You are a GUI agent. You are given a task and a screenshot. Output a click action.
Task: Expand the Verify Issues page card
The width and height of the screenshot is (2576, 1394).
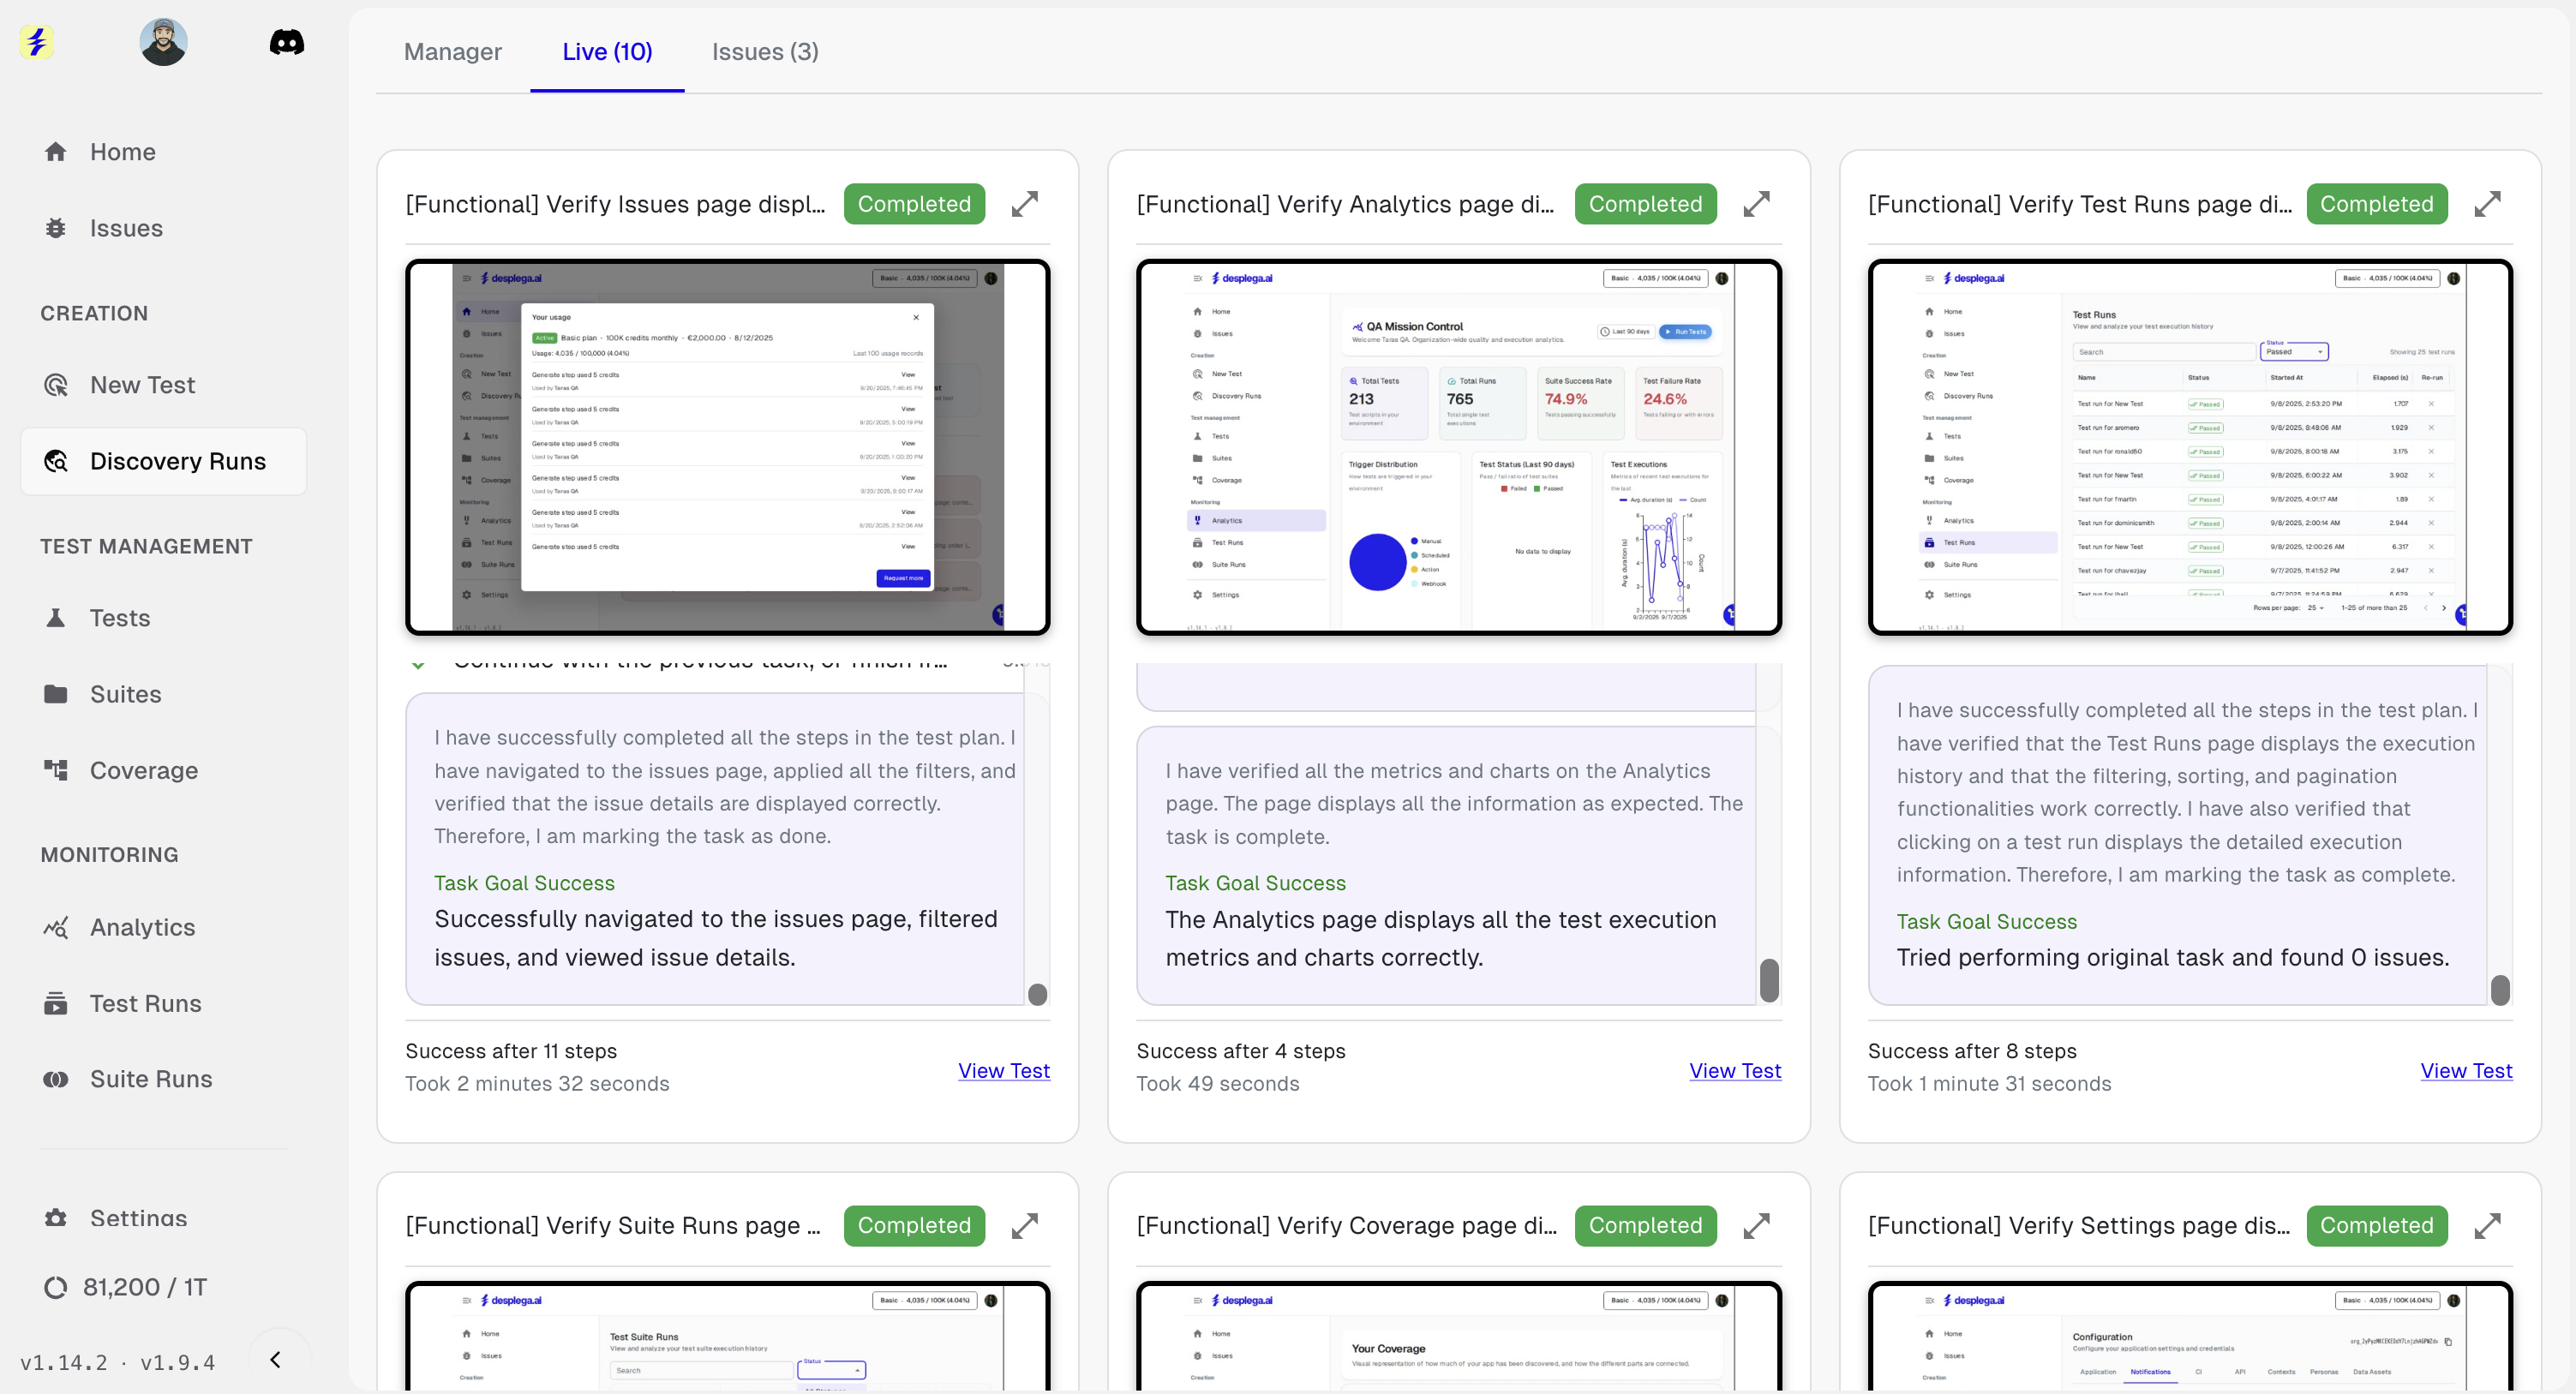pos(1024,204)
